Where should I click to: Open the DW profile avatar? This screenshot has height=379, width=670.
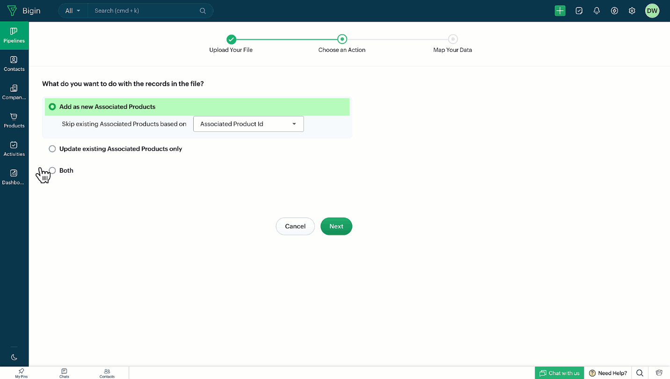click(652, 11)
